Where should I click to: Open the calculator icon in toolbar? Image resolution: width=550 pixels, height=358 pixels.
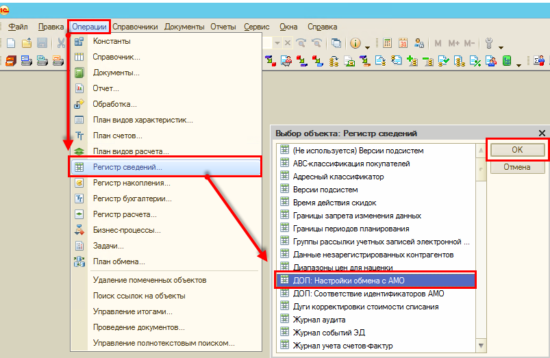coord(387,43)
